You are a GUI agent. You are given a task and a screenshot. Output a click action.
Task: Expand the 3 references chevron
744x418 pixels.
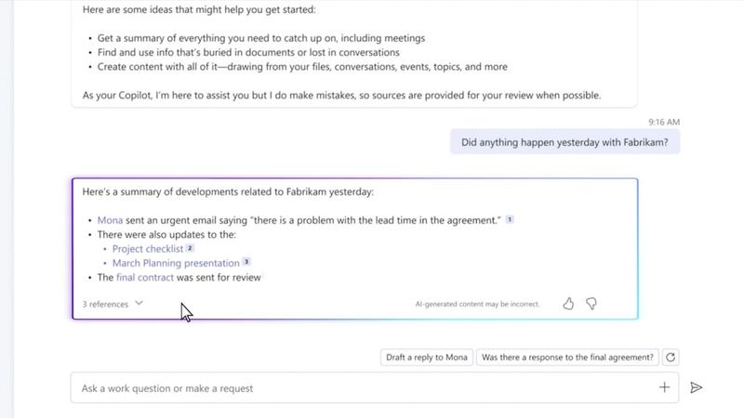tap(139, 304)
